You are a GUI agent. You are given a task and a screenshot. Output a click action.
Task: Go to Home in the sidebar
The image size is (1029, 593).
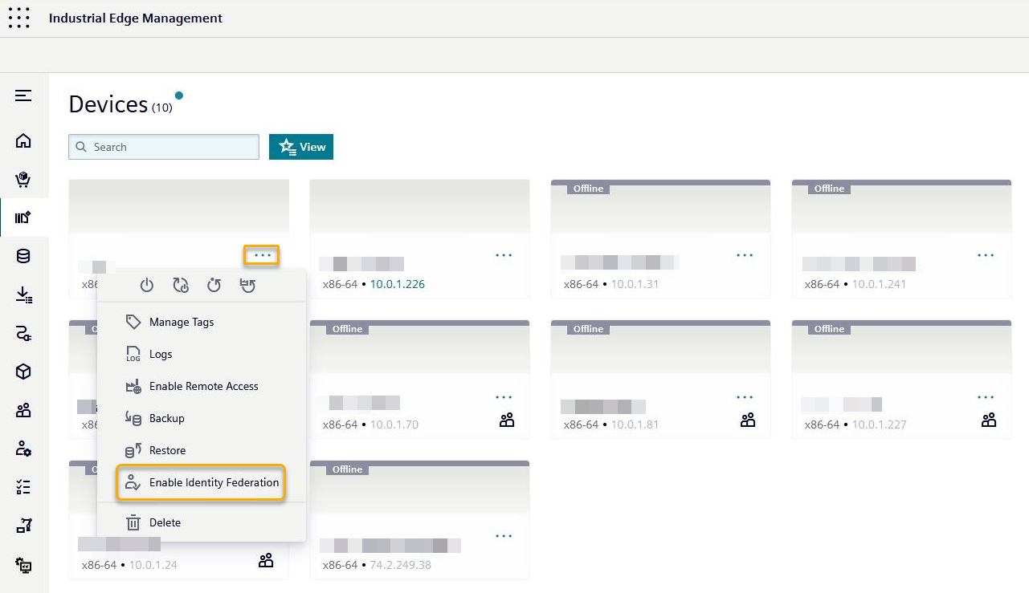pyautogui.click(x=23, y=141)
